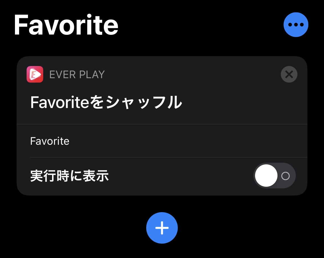Select the red play-triangle EVER PLAY logo
Image resolution: width=324 pixels, height=258 pixels.
click(x=35, y=74)
